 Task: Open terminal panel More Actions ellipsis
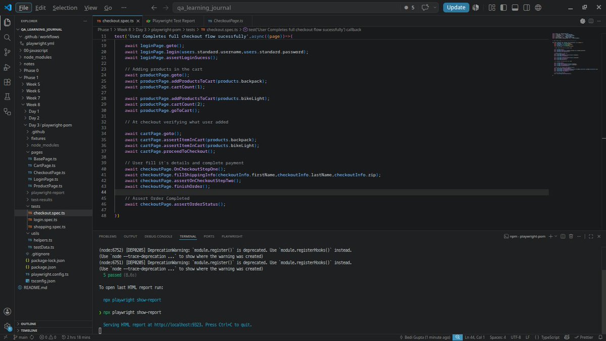pos(579,236)
